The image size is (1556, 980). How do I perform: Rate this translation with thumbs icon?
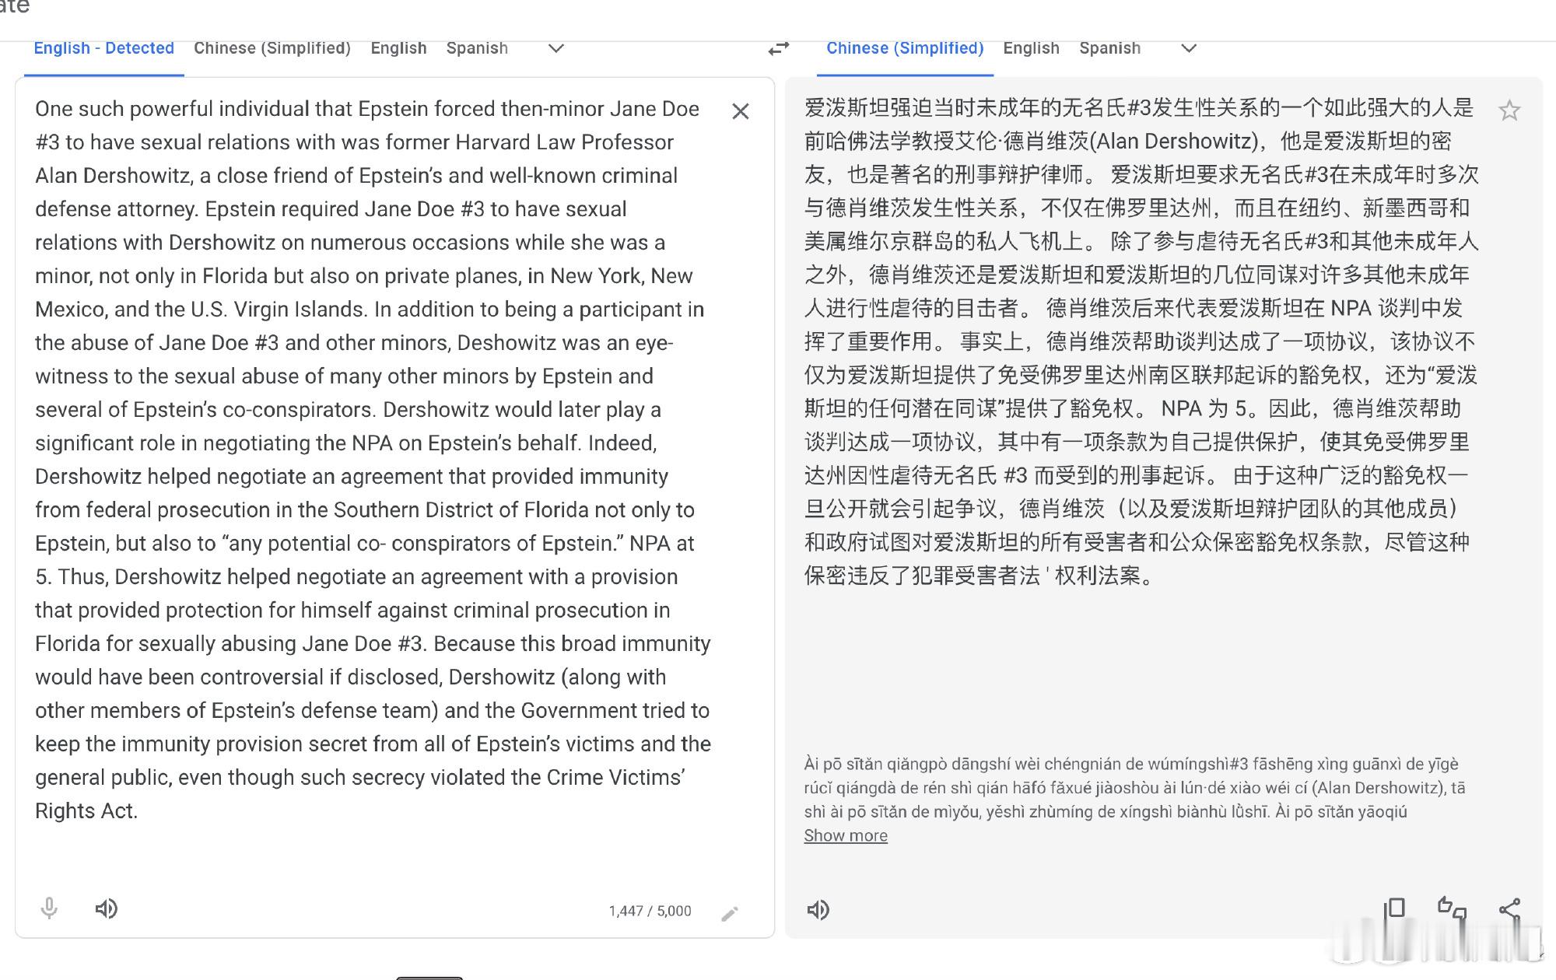(x=1452, y=908)
